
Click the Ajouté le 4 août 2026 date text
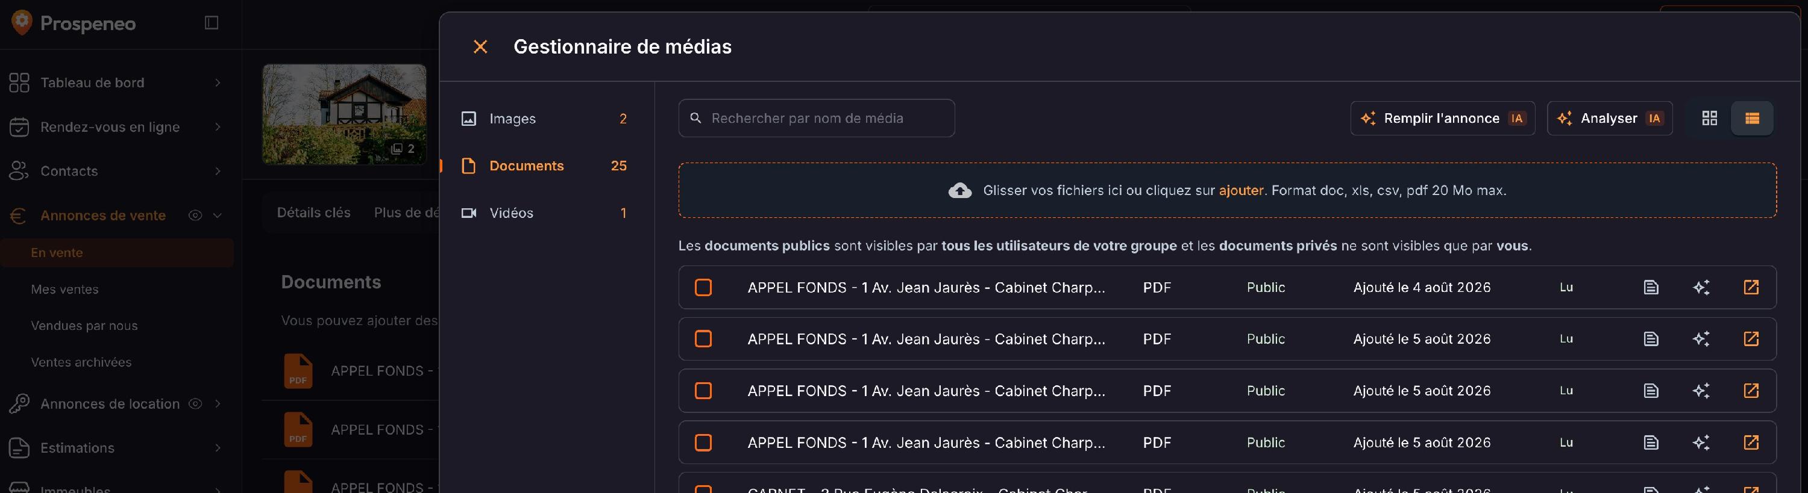pyautogui.click(x=1421, y=288)
